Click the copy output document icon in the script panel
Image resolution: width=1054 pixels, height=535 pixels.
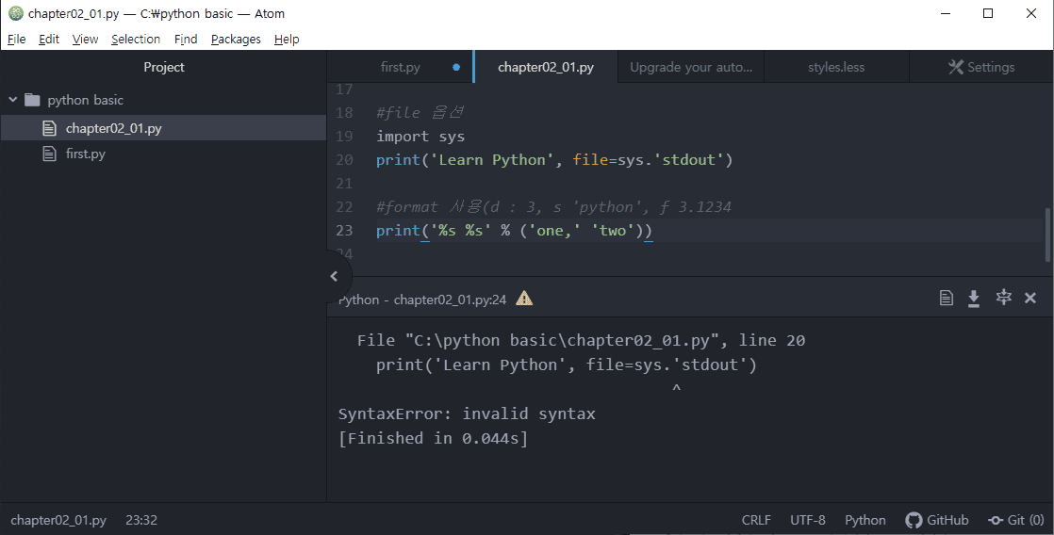(946, 298)
